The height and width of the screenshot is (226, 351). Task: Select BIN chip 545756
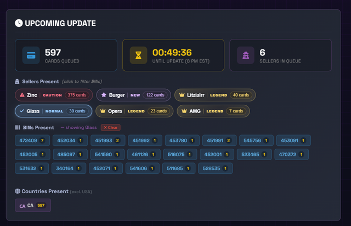pos(256,140)
